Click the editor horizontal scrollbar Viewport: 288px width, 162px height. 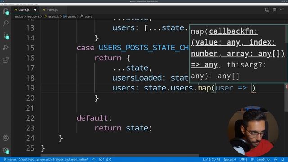[120, 155]
